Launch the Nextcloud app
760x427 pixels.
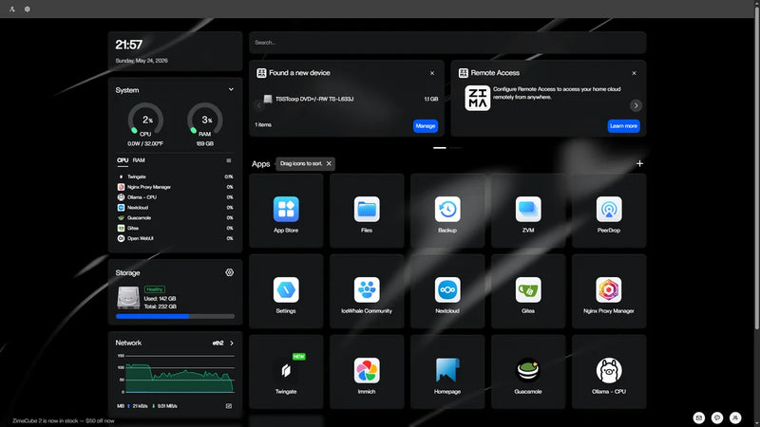tap(447, 290)
